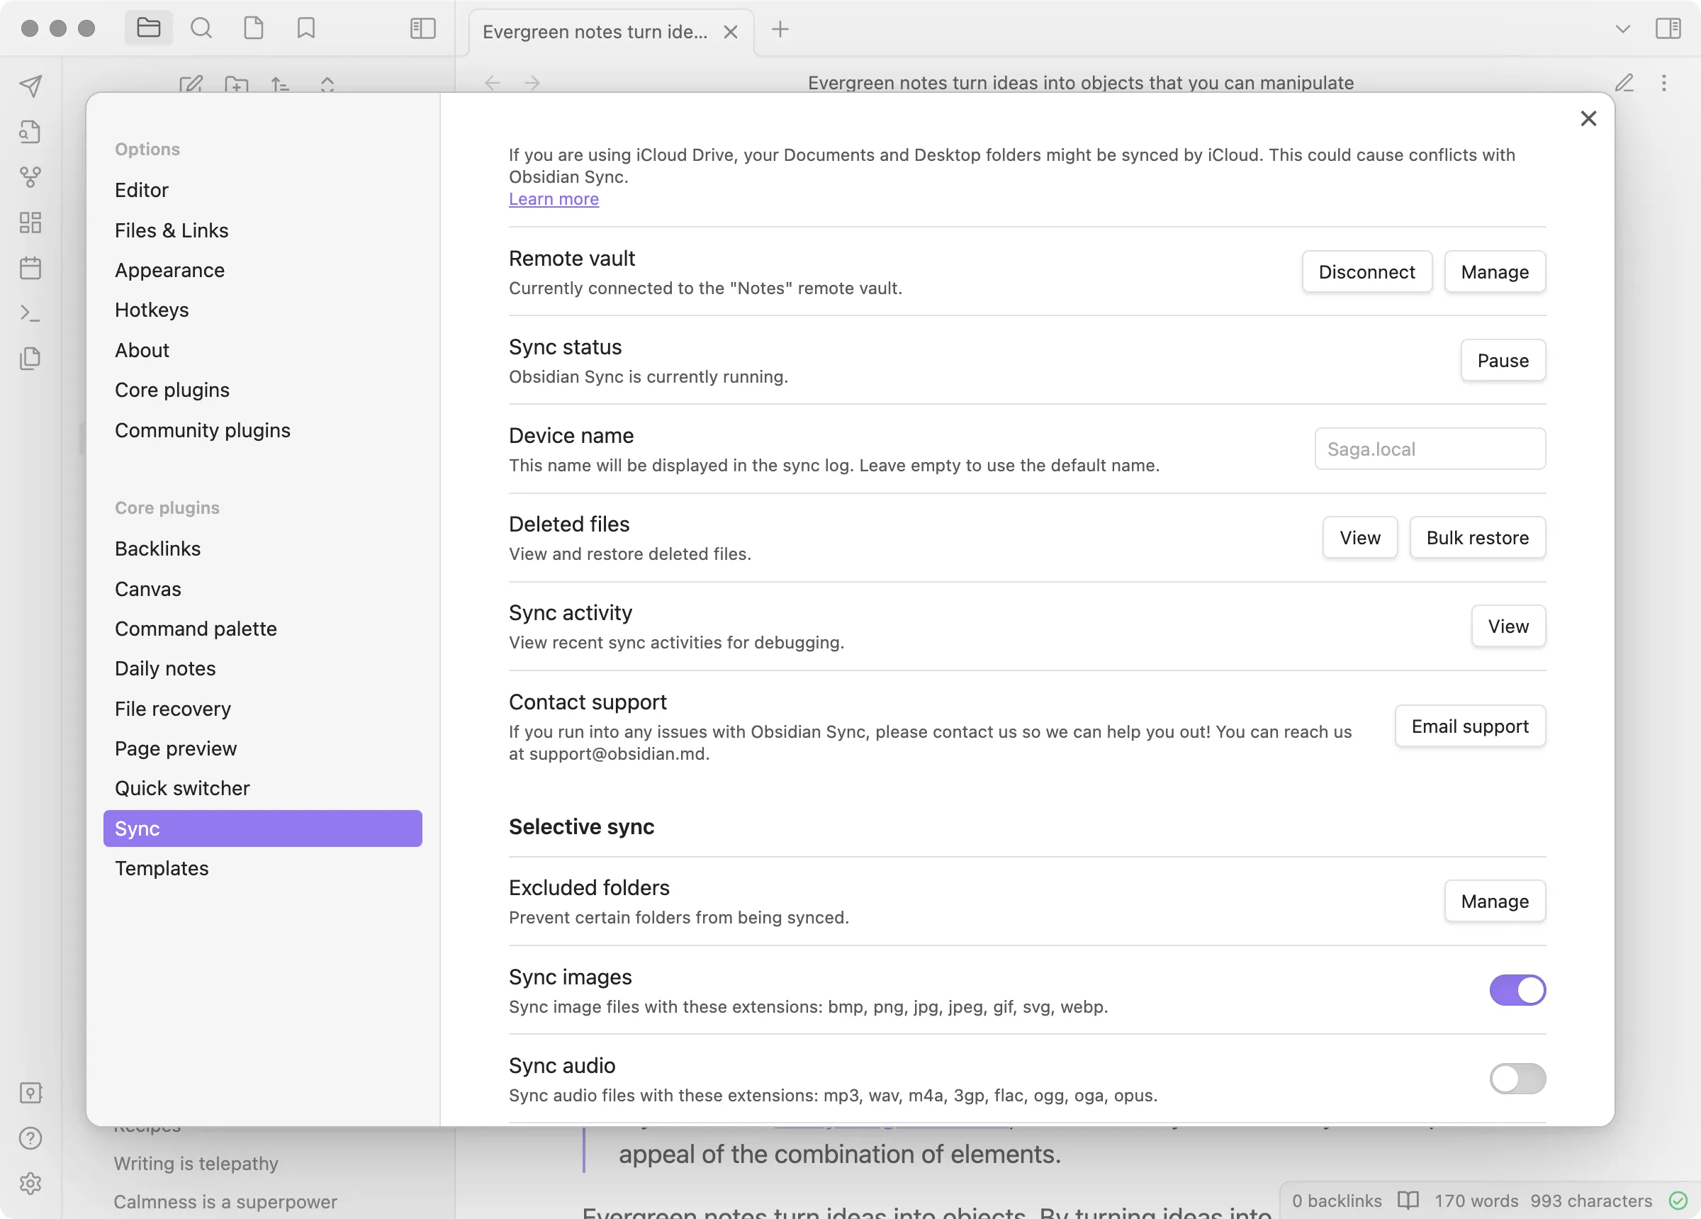Open Excluded folders Manage settings
This screenshot has height=1219, width=1701.
point(1495,901)
